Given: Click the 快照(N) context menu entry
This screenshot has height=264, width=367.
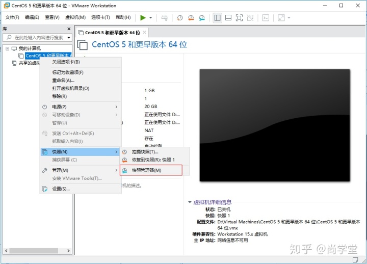Looking at the screenshot, I should point(81,152).
